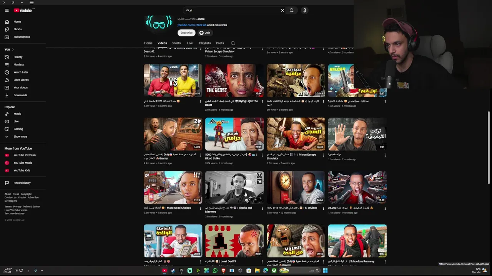The width and height of the screenshot is (492, 276).
Task: Open Steam from the taskbar
Action: [x=173, y=271]
